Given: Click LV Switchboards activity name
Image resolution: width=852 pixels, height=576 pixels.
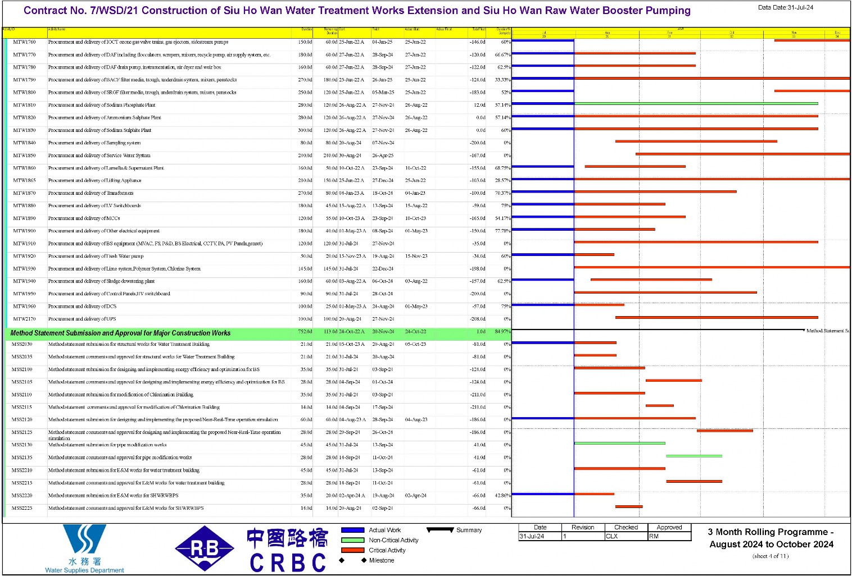Looking at the screenshot, I should (x=94, y=206).
